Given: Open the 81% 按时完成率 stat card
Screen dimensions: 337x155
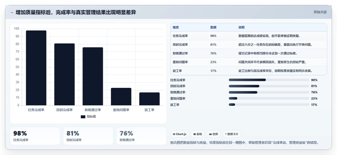Looking at the screenshot, I should coord(88,136).
